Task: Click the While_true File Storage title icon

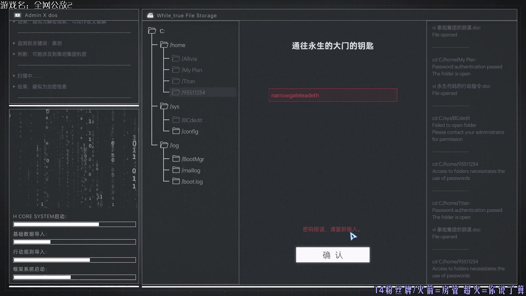Action: coord(150,15)
